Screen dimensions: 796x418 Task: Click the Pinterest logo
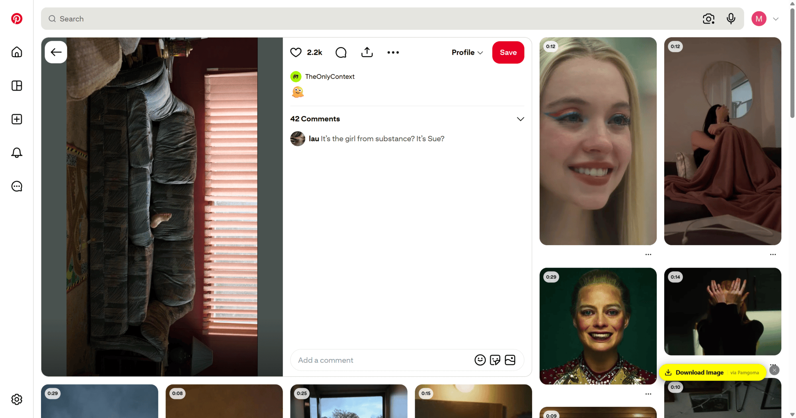(x=17, y=19)
